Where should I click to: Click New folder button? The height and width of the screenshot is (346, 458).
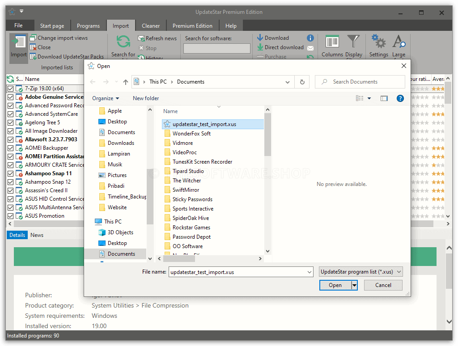point(146,98)
